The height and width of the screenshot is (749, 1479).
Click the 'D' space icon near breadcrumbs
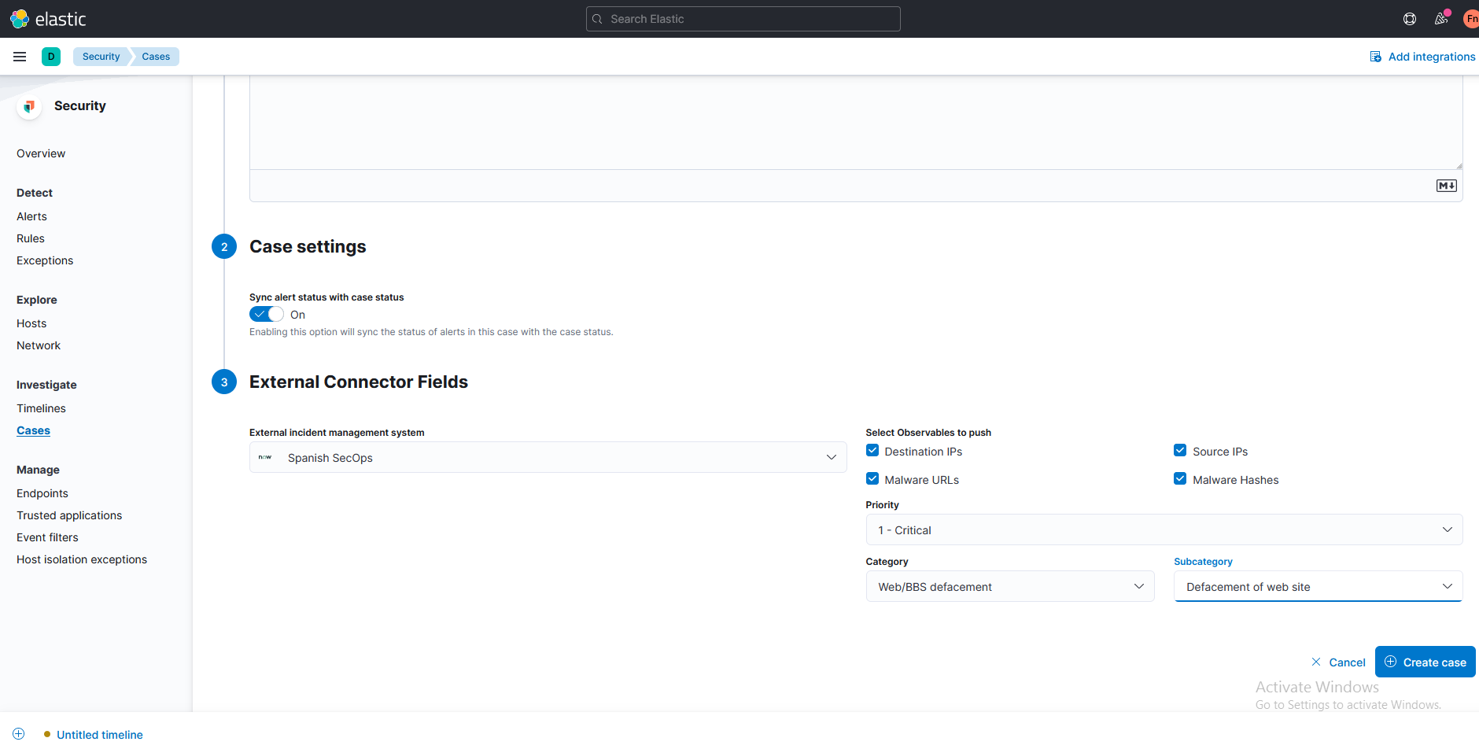[x=51, y=56]
